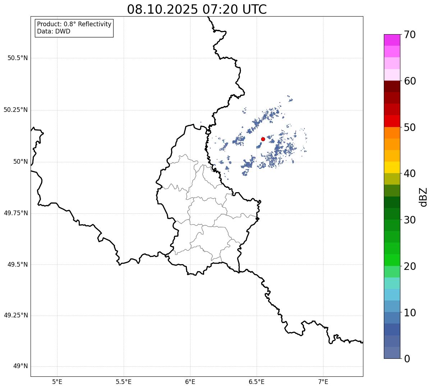432x389 pixels.
Task: Click the latitude label "49.75°N"
Action: (15, 213)
